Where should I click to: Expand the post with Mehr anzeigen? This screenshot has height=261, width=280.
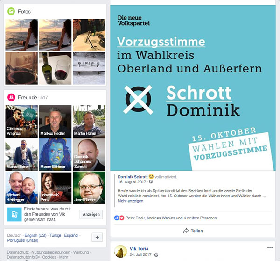(130, 201)
